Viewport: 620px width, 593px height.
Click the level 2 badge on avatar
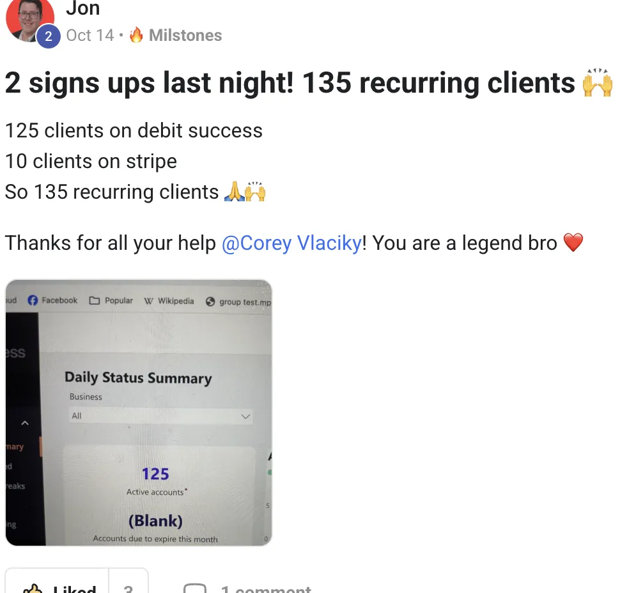(x=48, y=36)
